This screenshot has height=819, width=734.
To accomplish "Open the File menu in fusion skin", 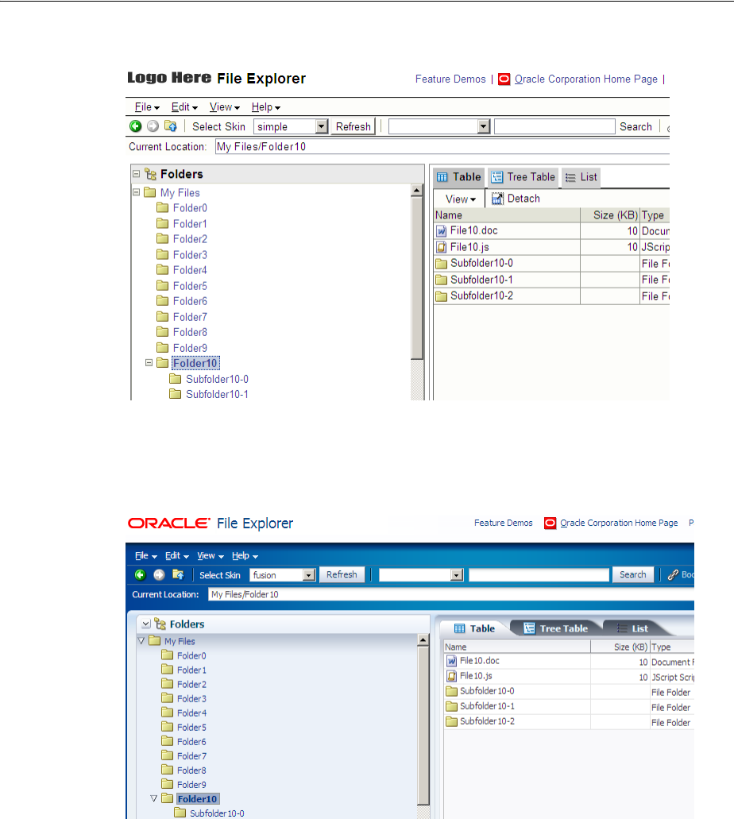I will click(x=145, y=556).
